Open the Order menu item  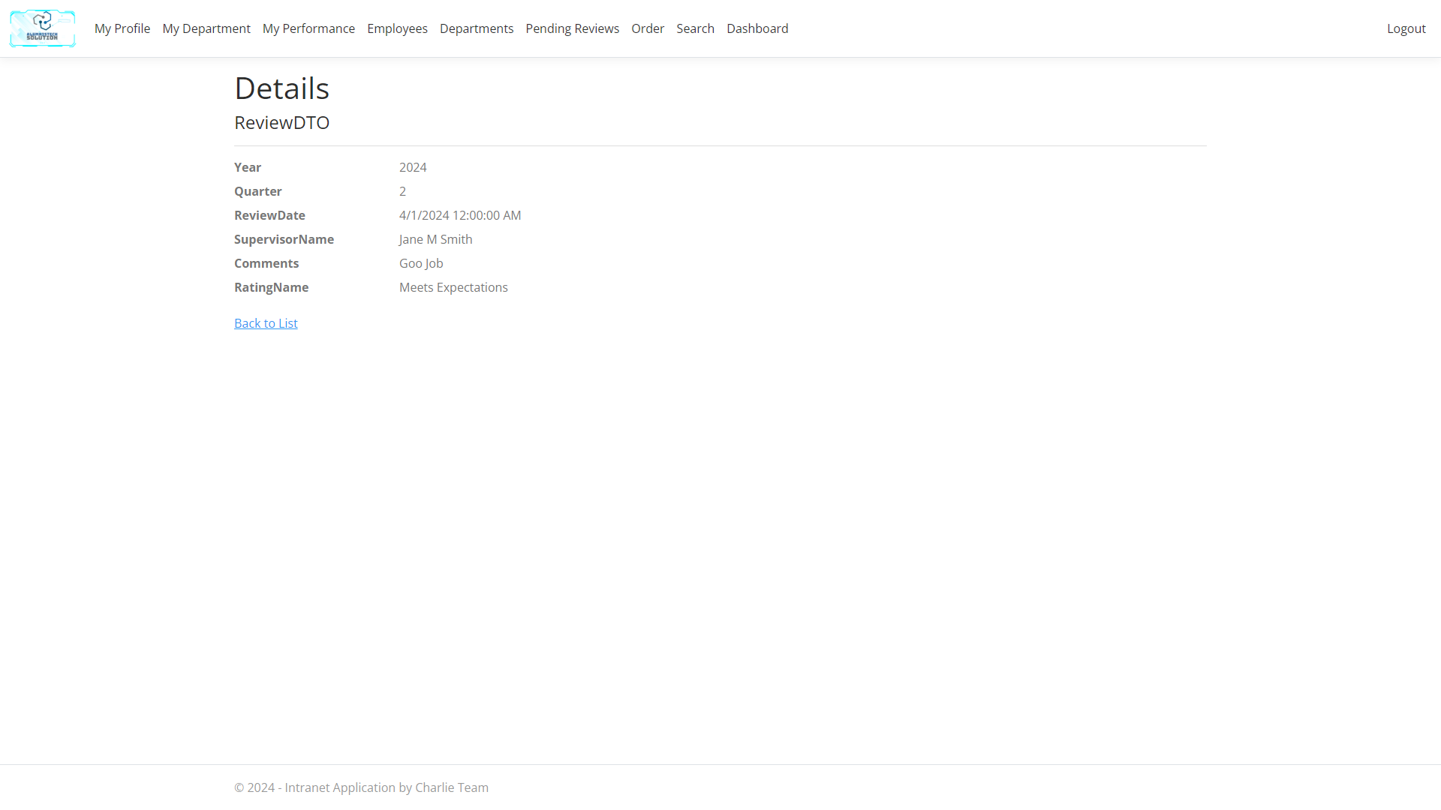[648, 28]
